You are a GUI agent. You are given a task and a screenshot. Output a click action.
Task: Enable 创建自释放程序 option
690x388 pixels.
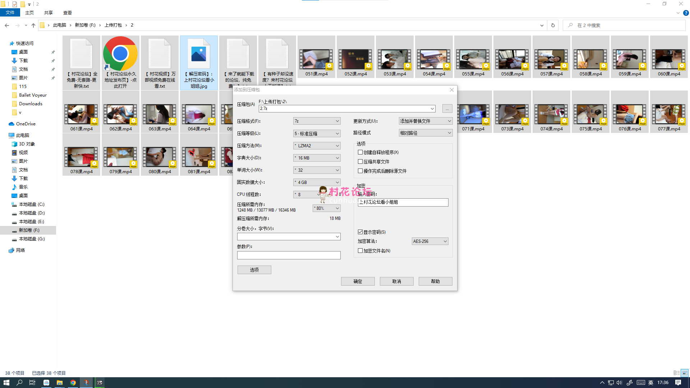[360, 152]
